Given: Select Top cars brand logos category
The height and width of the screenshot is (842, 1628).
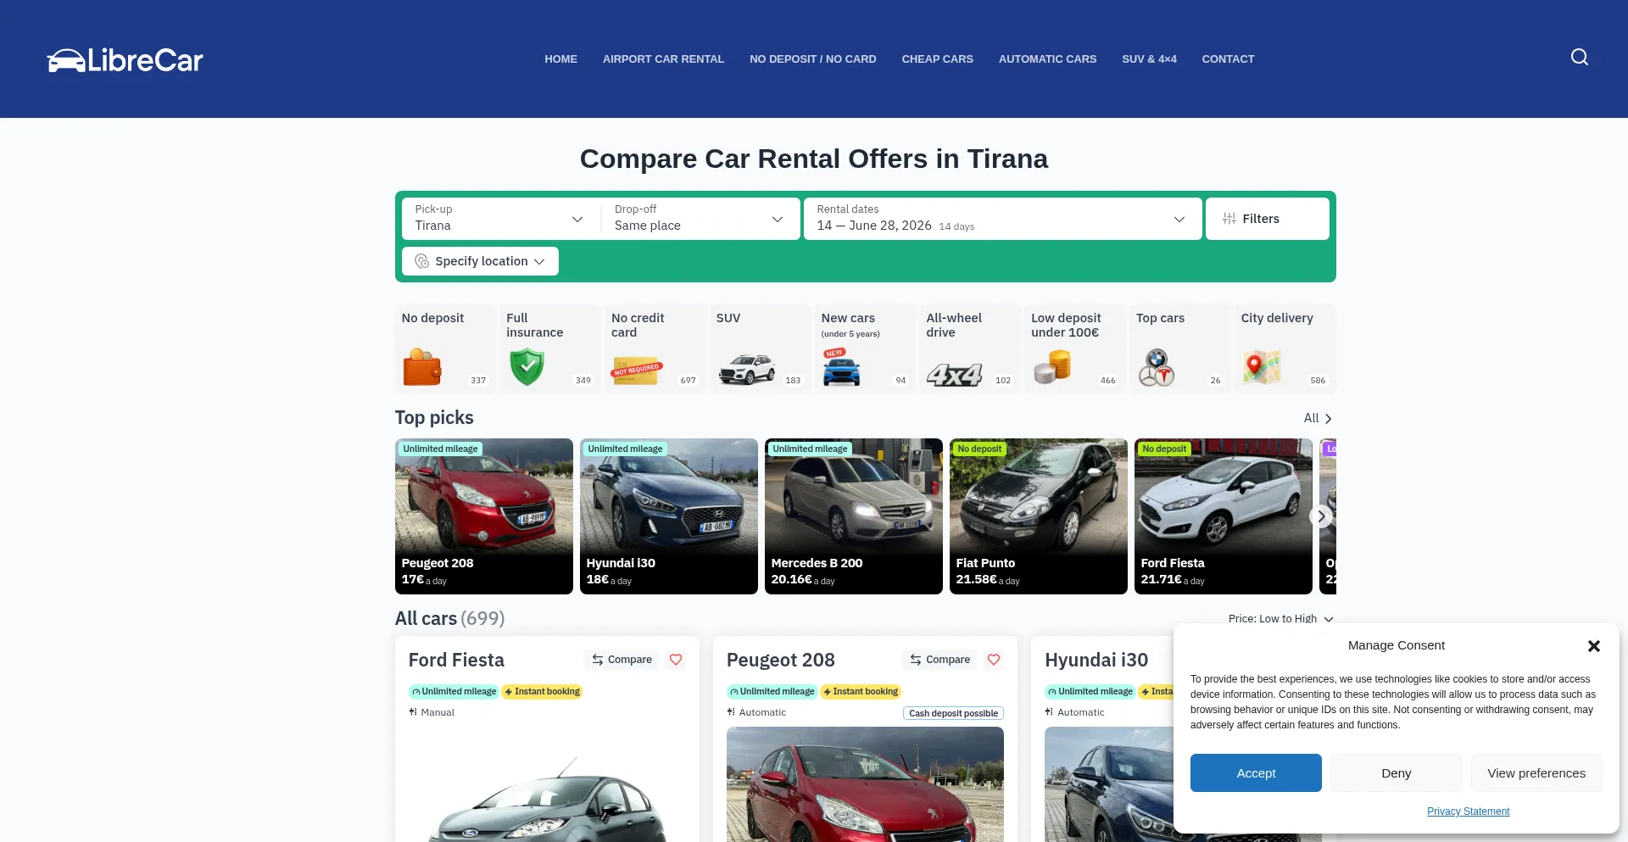Looking at the screenshot, I should [x=1179, y=349].
